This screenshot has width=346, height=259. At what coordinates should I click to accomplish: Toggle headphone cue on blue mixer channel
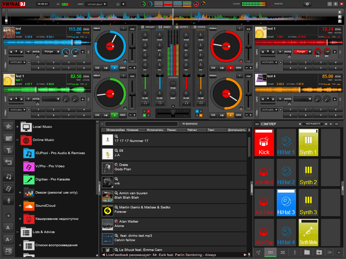(x=160, y=103)
